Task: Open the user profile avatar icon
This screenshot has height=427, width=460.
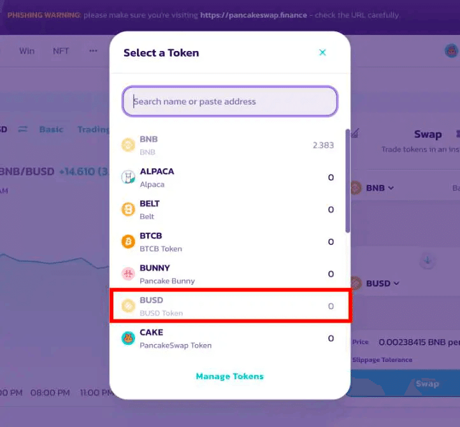Action: (452, 51)
